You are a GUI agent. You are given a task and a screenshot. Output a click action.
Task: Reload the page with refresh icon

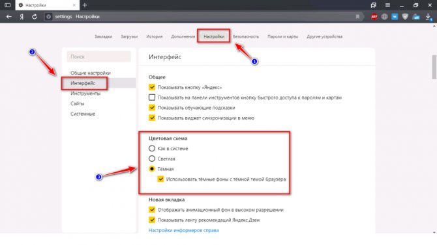[x=35, y=17]
